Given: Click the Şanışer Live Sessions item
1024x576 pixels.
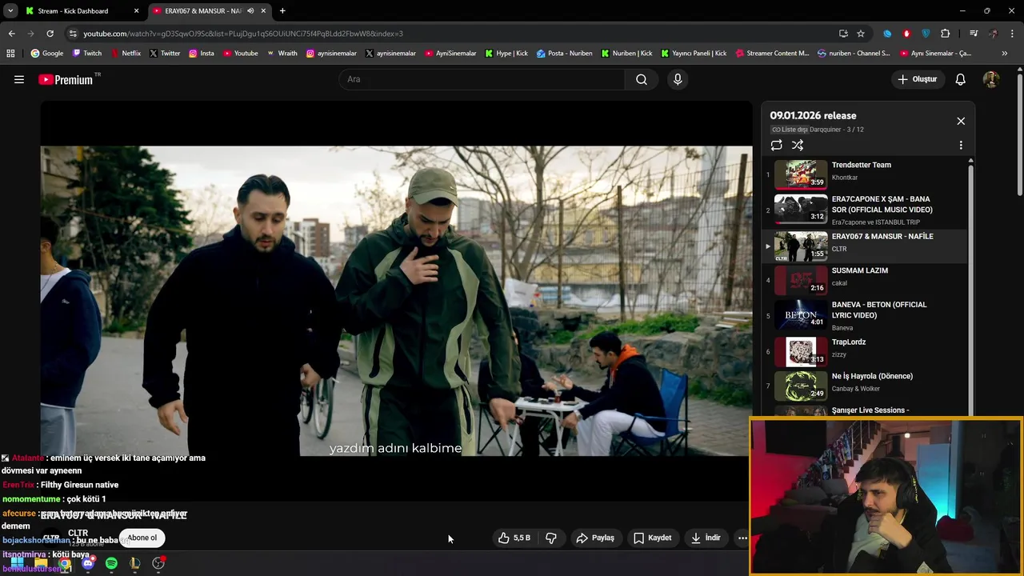Looking at the screenshot, I should pos(865,410).
